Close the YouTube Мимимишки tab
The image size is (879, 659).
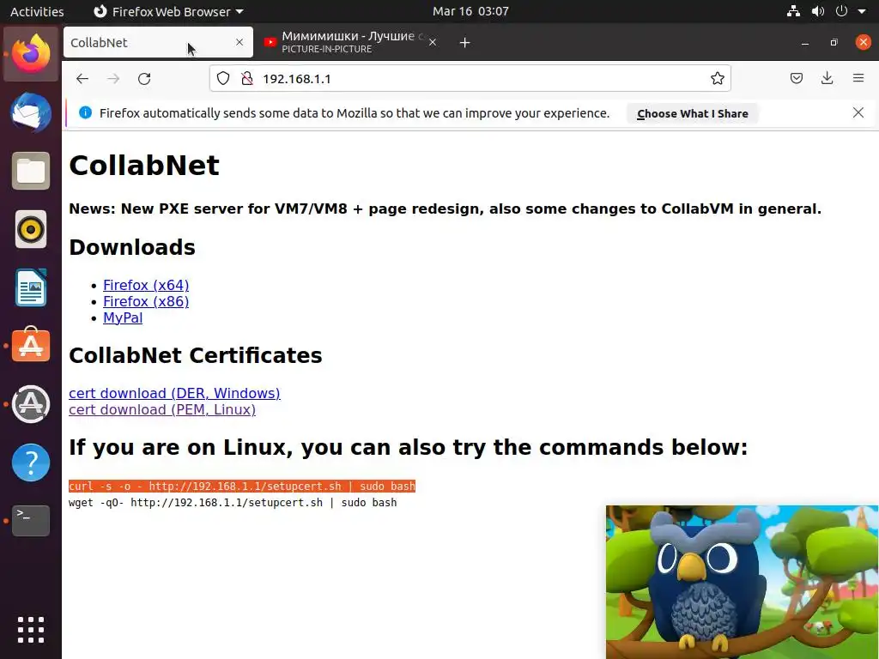(433, 42)
